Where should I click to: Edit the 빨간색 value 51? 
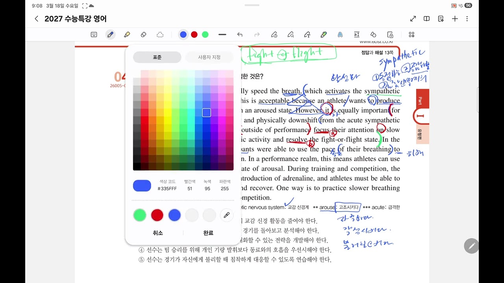190,189
